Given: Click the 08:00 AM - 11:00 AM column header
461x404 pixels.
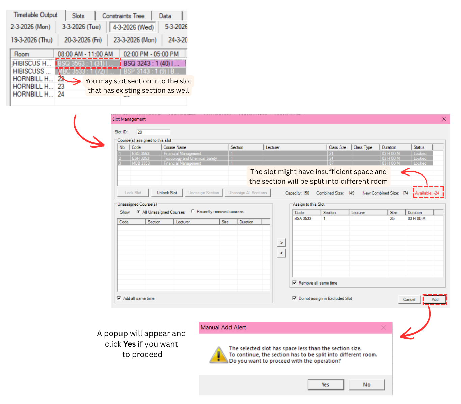Looking at the screenshot, I should click(x=87, y=54).
